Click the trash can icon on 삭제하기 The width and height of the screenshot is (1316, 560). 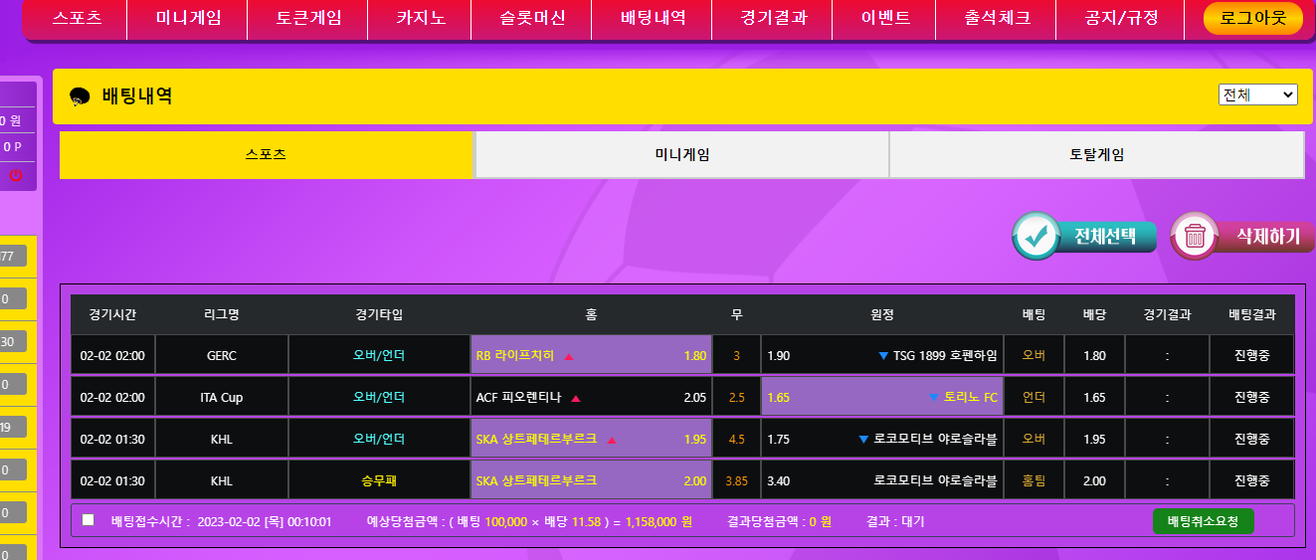pos(1195,237)
